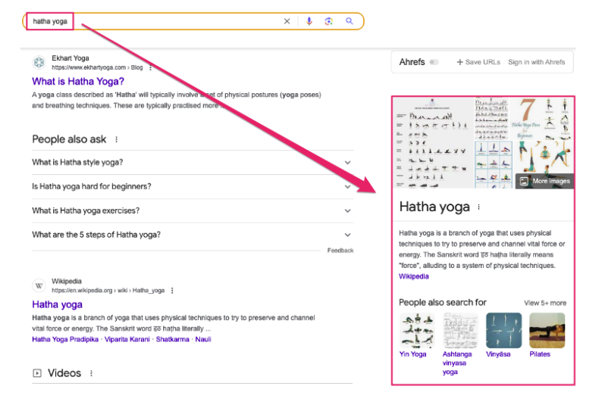Screen dimensions: 602x399
Task: Click the Wikipedia site favicon
Action: pos(39,285)
